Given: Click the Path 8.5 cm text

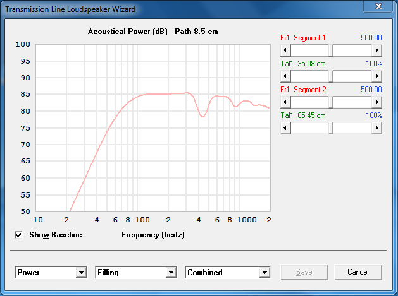Looking at the screenshot, I should pyautogui.click(x=196, y=32).
